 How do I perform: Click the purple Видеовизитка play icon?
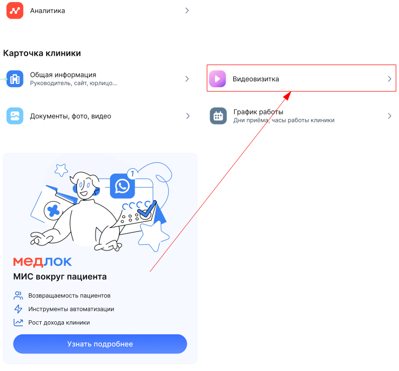(217, 79)
